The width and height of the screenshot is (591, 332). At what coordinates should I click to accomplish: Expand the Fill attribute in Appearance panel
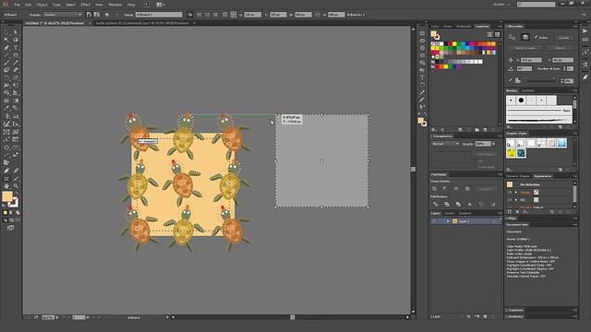tap(516, 200)
